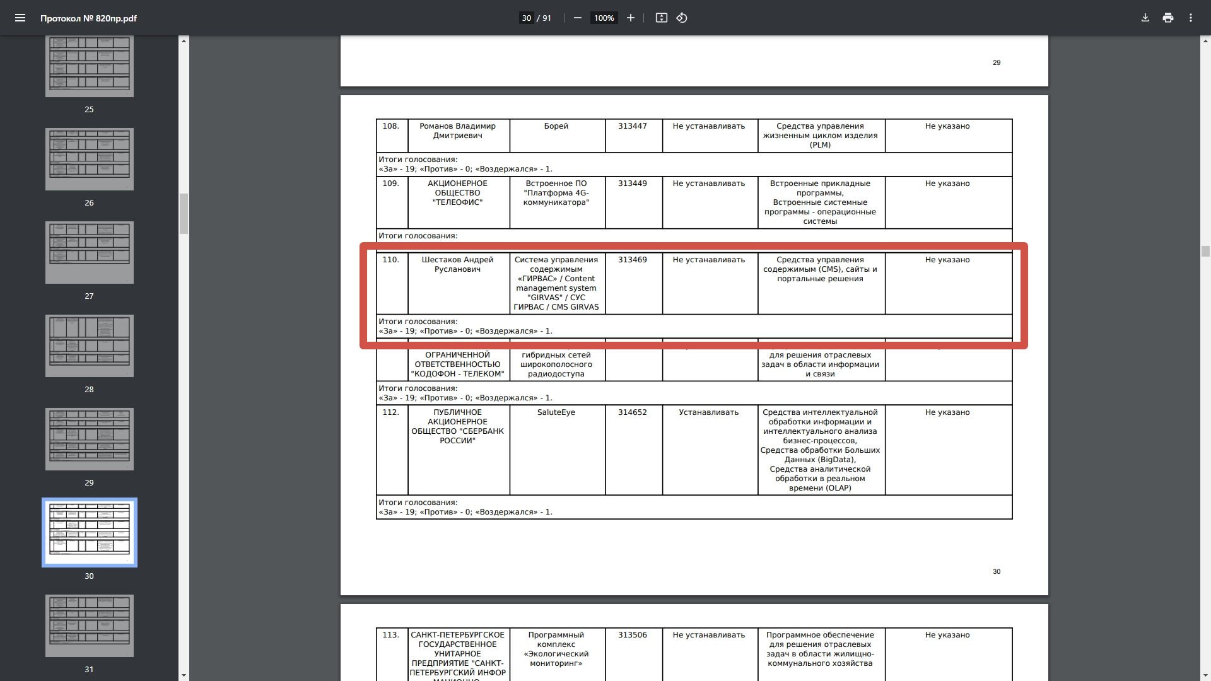
Task: Click main document scrollbar up arrow
Action: 1205,41
